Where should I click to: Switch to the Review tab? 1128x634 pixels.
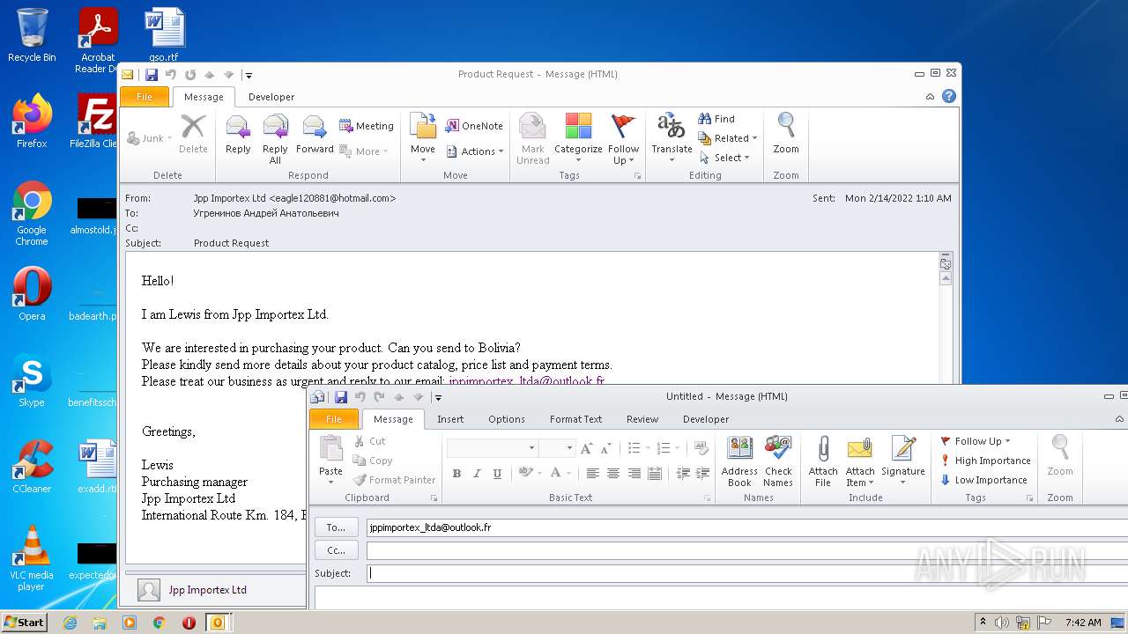click(642, 419)
